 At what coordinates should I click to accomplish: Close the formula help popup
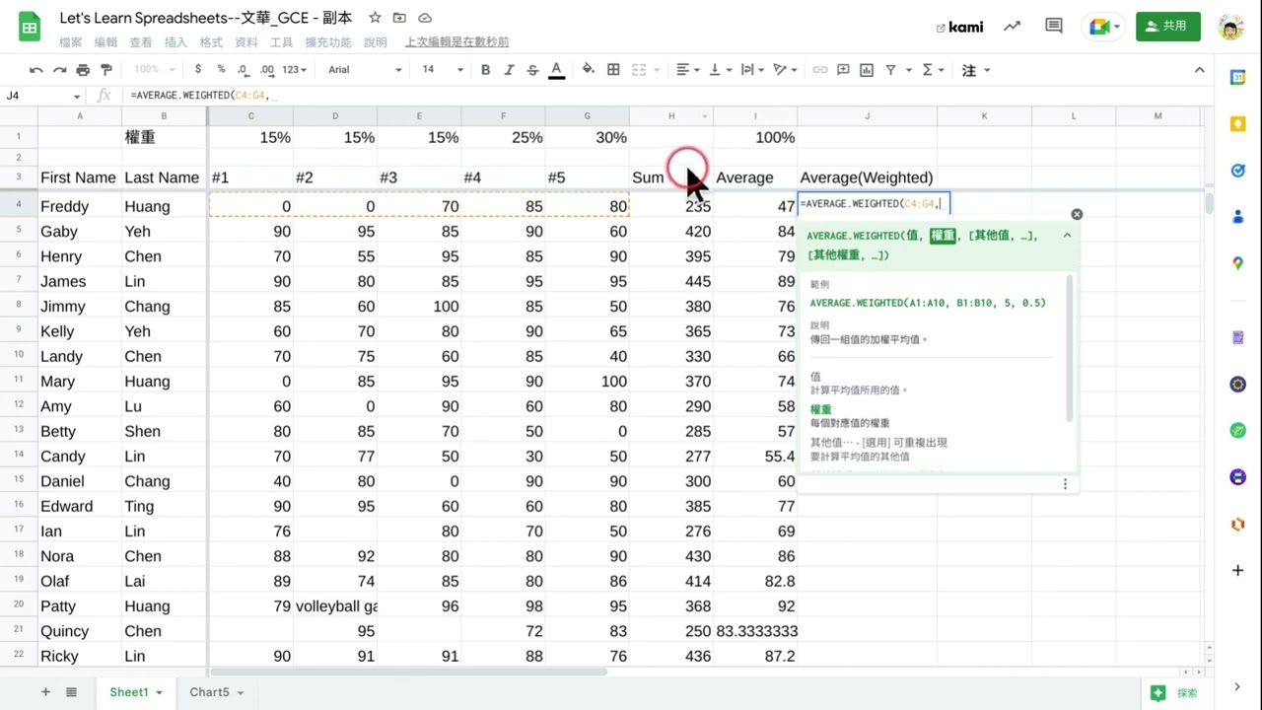[x=1077, y=214]
